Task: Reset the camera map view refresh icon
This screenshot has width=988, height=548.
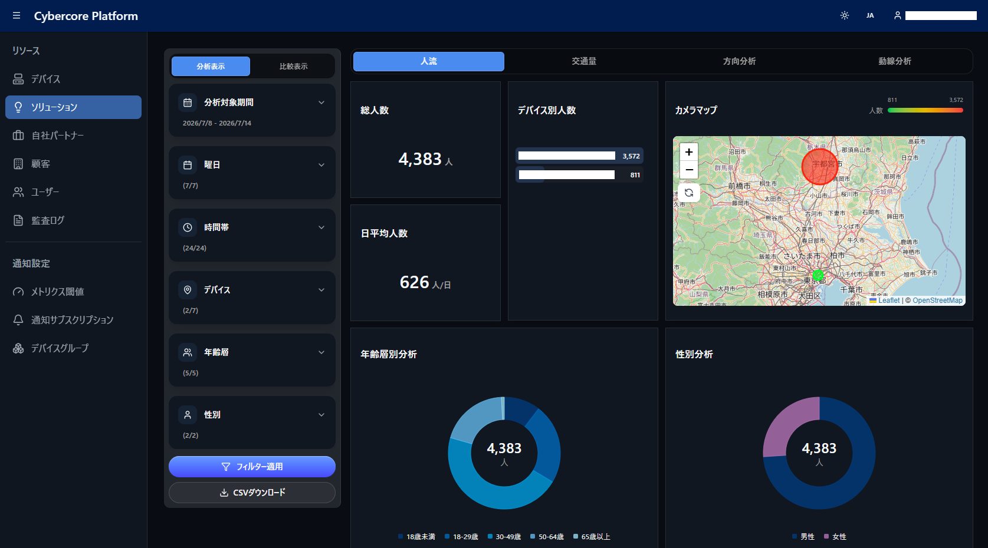Action: coord(688,193)
